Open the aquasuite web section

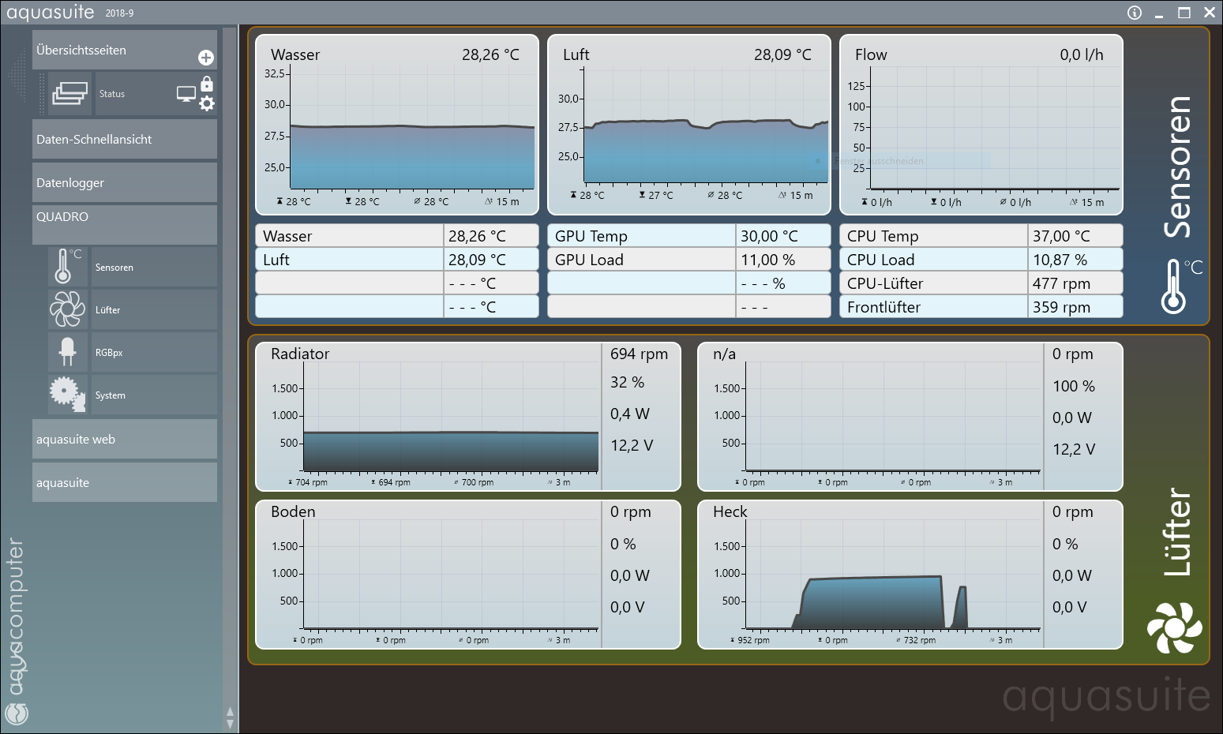pos(125,439)
